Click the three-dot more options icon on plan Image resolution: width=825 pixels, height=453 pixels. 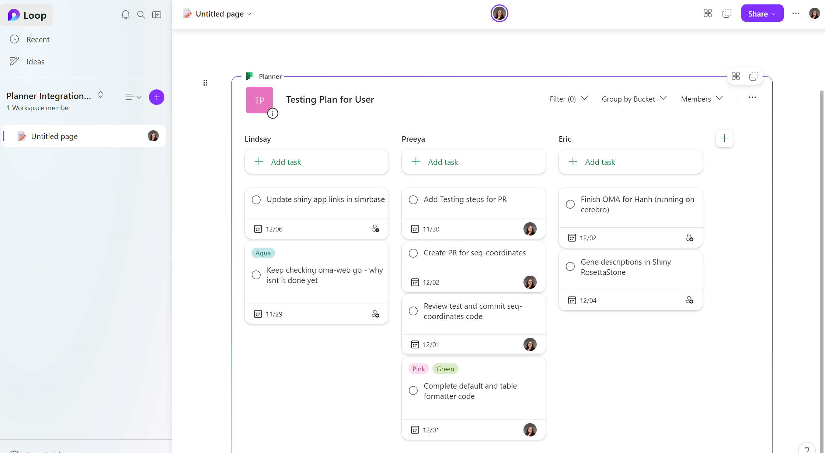[x=752, y=98]
